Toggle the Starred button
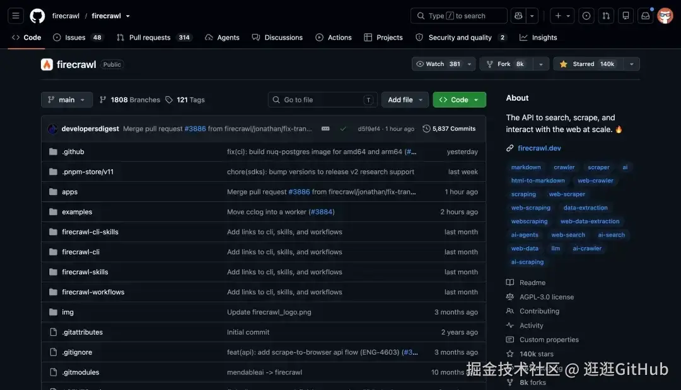681x390 pixels. 588,64
